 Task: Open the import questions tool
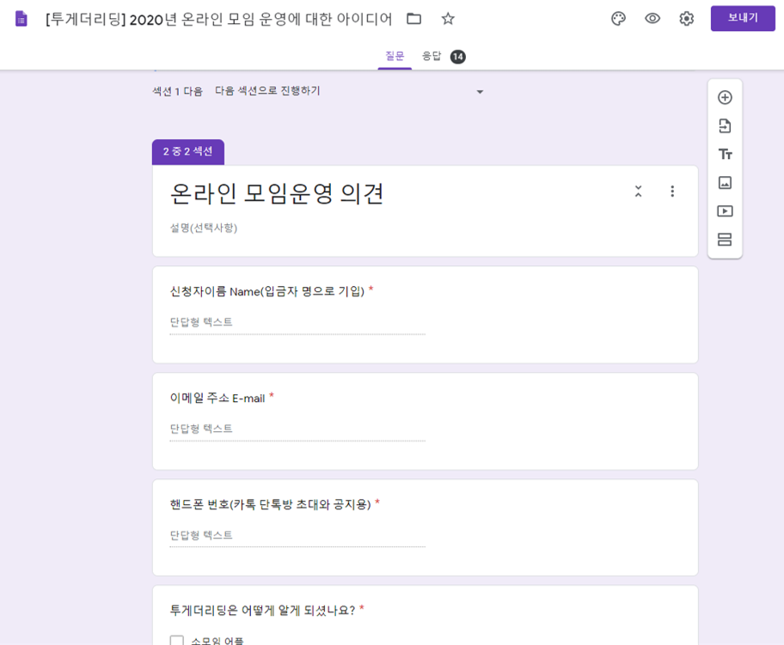pyautogui.click(x=725, y=125)
